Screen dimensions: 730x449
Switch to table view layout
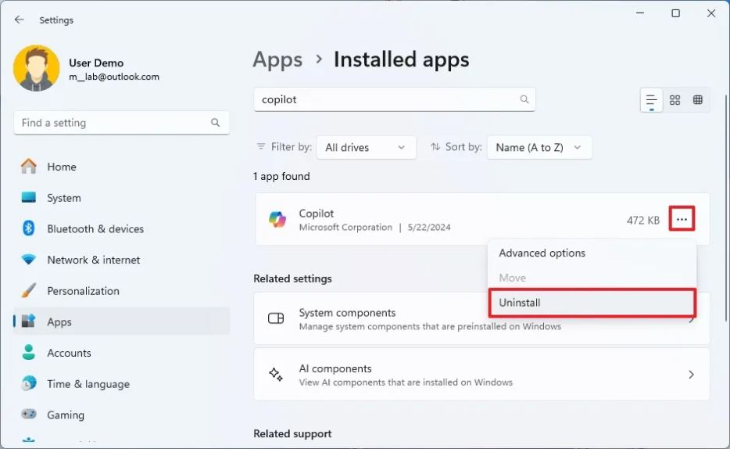point(697,100)
